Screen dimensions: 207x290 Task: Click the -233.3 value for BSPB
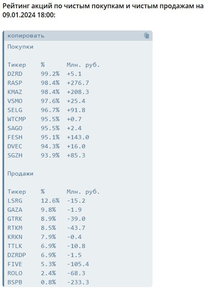78,282
